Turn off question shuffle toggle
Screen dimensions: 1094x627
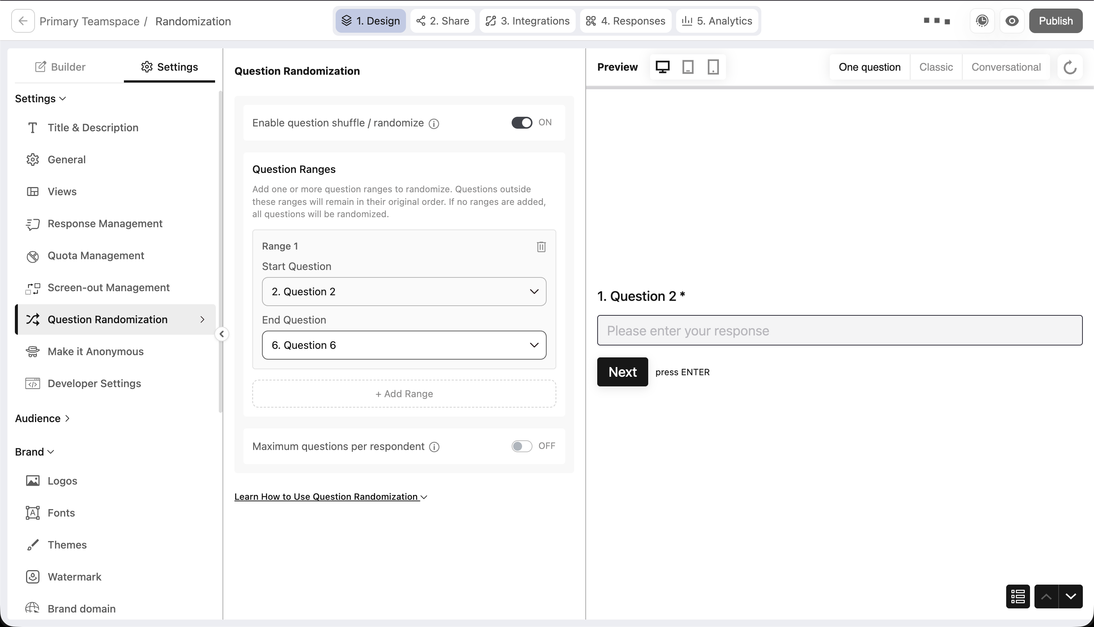522,123
